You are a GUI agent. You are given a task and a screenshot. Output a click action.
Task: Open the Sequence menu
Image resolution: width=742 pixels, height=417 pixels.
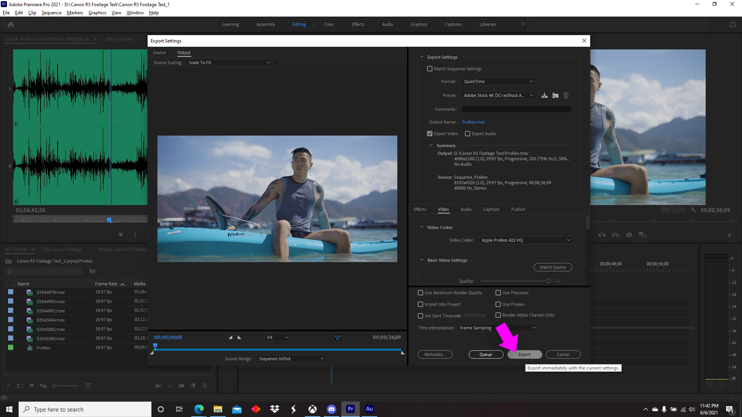pyautogui.click(x=51, y=13)
